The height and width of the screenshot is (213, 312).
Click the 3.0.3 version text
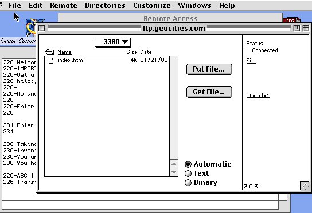click(251, 187)
